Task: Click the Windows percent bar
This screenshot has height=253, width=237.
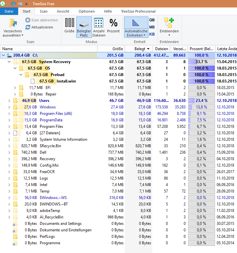Action: 201,107
